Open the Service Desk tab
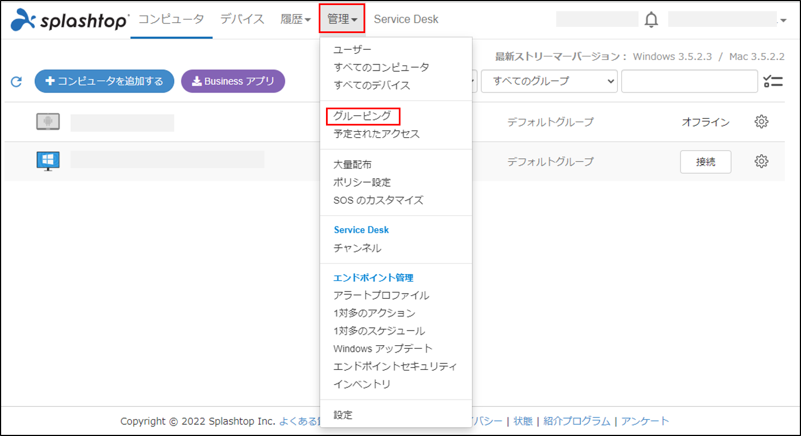 pyautogui.click(x=406, y=19)
